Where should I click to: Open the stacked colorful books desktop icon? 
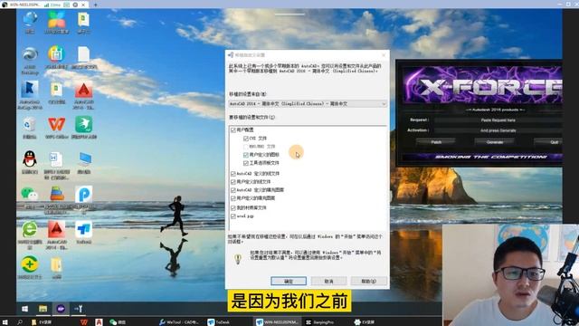pyautogui.click(x=56, y=194)
